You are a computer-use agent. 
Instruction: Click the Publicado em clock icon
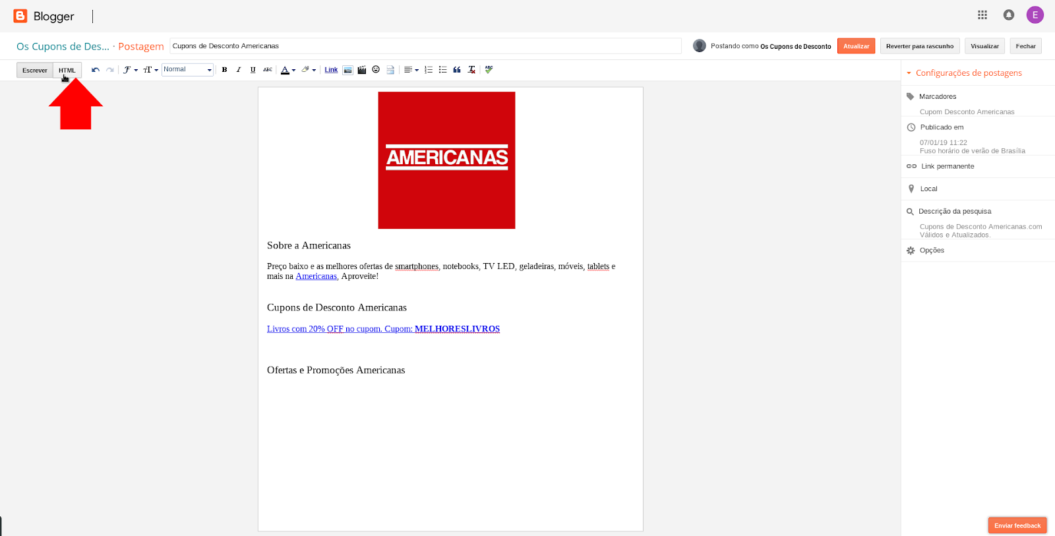coord(911,127)
